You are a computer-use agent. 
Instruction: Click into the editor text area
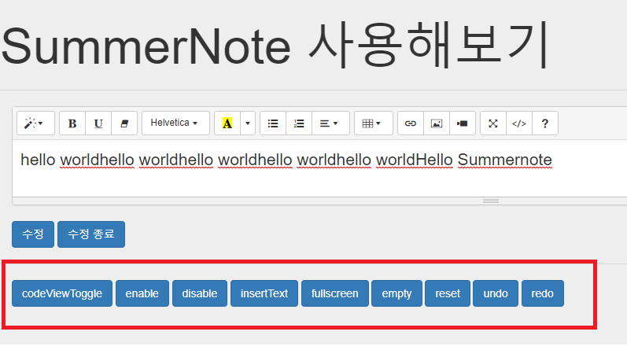[x=319, y=168]
